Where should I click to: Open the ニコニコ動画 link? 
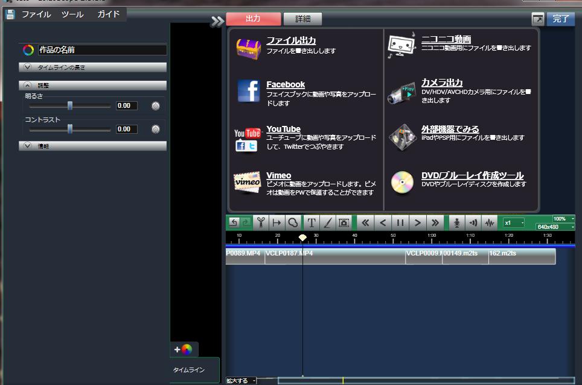tap(446, 39)
